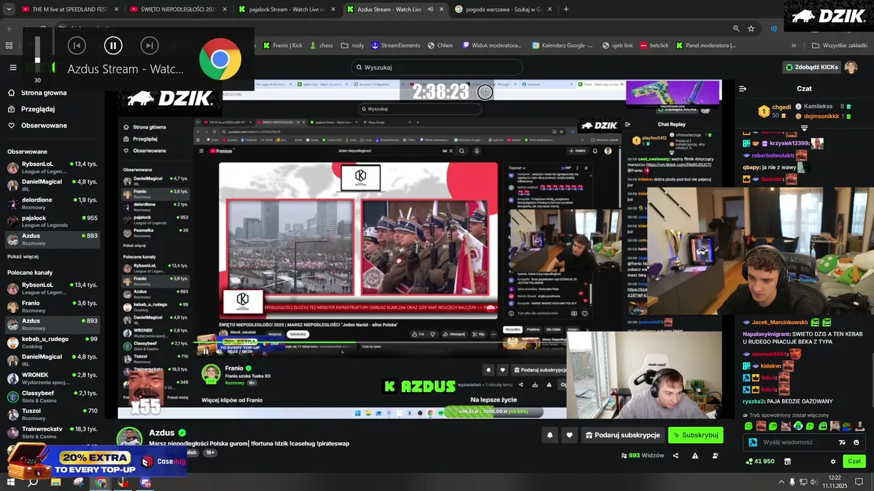874x491 pixels.
Task: Open the chess bookmark
Action: click(x=321, y=46)
